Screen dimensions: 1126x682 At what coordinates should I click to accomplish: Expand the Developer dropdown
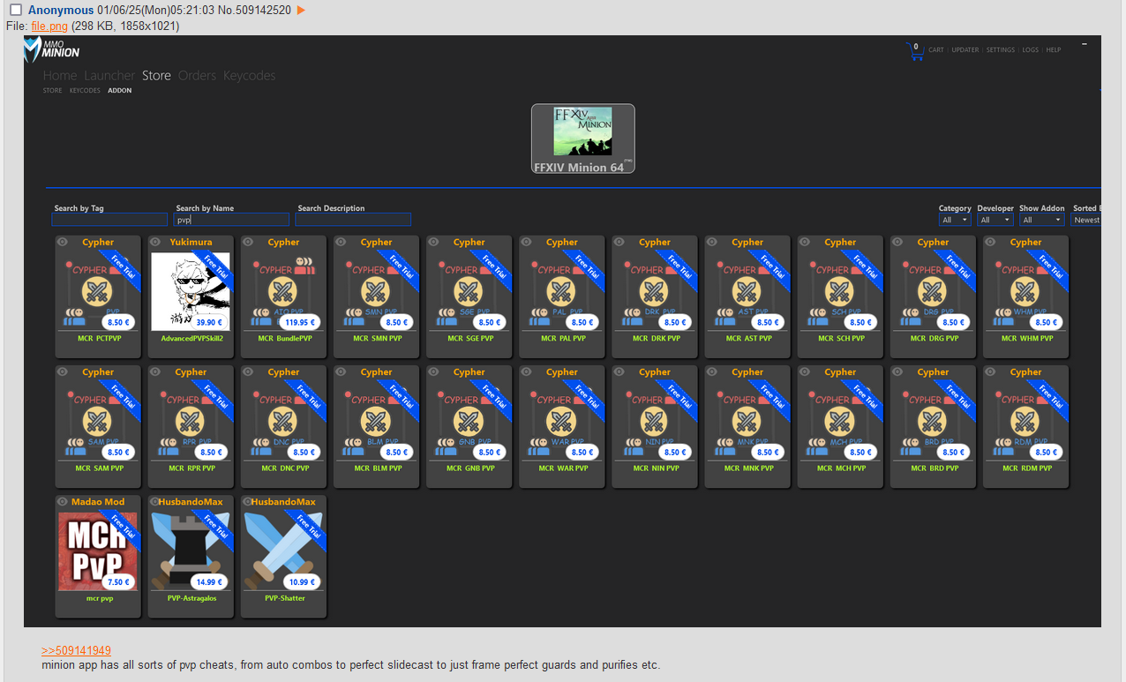pyautogui.click(x=995, y=220)
